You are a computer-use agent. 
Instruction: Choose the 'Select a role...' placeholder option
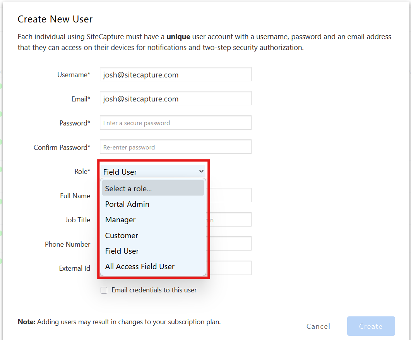click(x=153, y=188)
